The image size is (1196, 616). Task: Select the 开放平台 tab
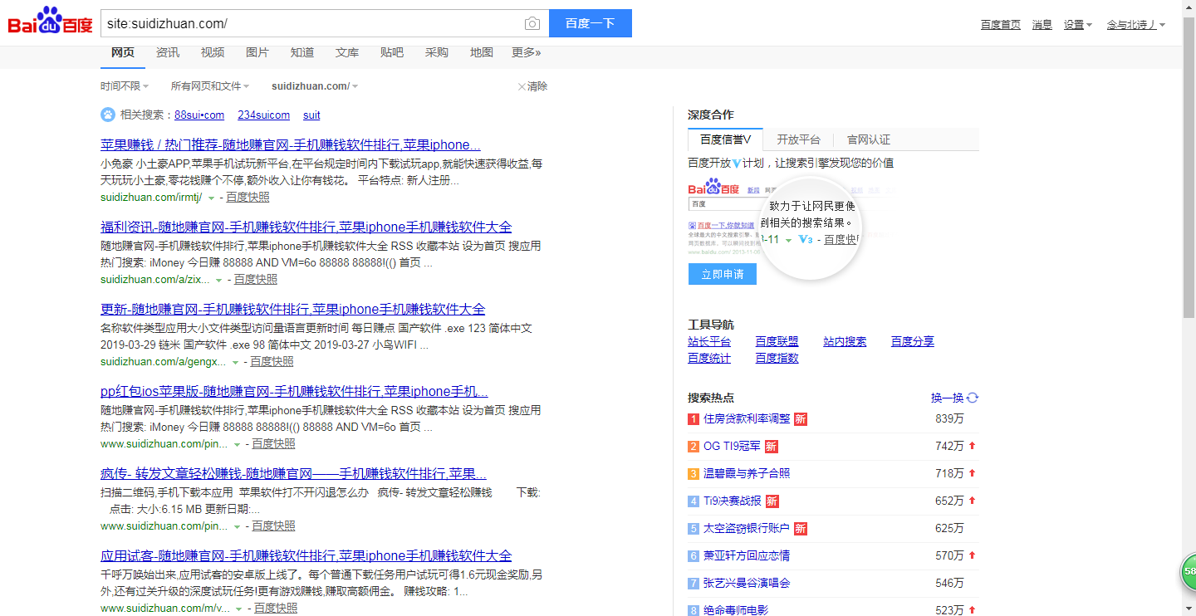pos(799,139)
